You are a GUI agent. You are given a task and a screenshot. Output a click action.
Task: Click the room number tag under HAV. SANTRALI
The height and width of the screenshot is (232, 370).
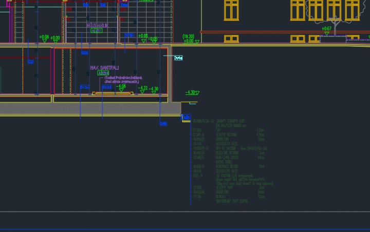[103, 73]
